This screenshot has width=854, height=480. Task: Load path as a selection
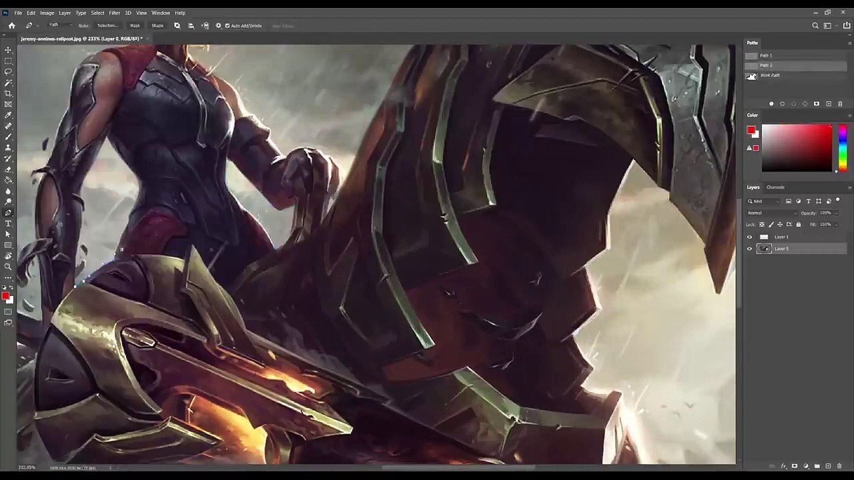(x=794, y=104)
